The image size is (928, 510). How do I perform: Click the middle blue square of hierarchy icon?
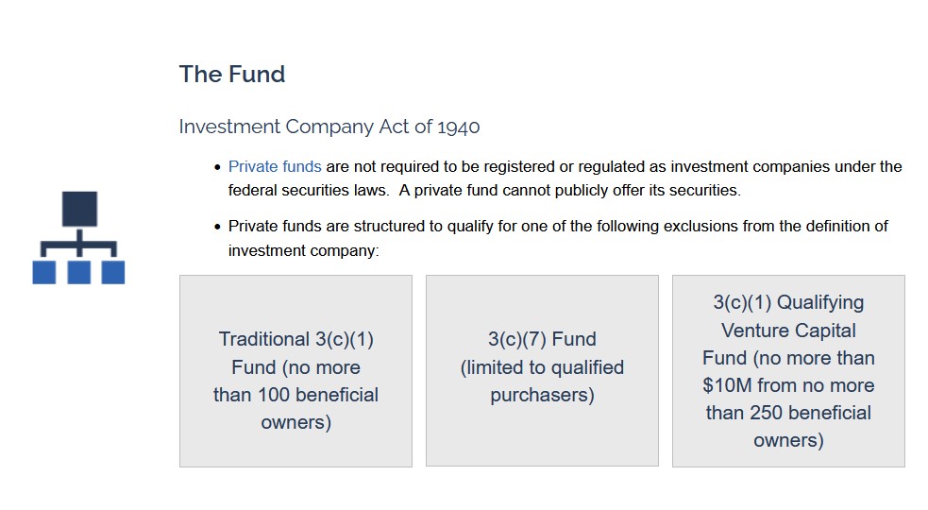78,273
